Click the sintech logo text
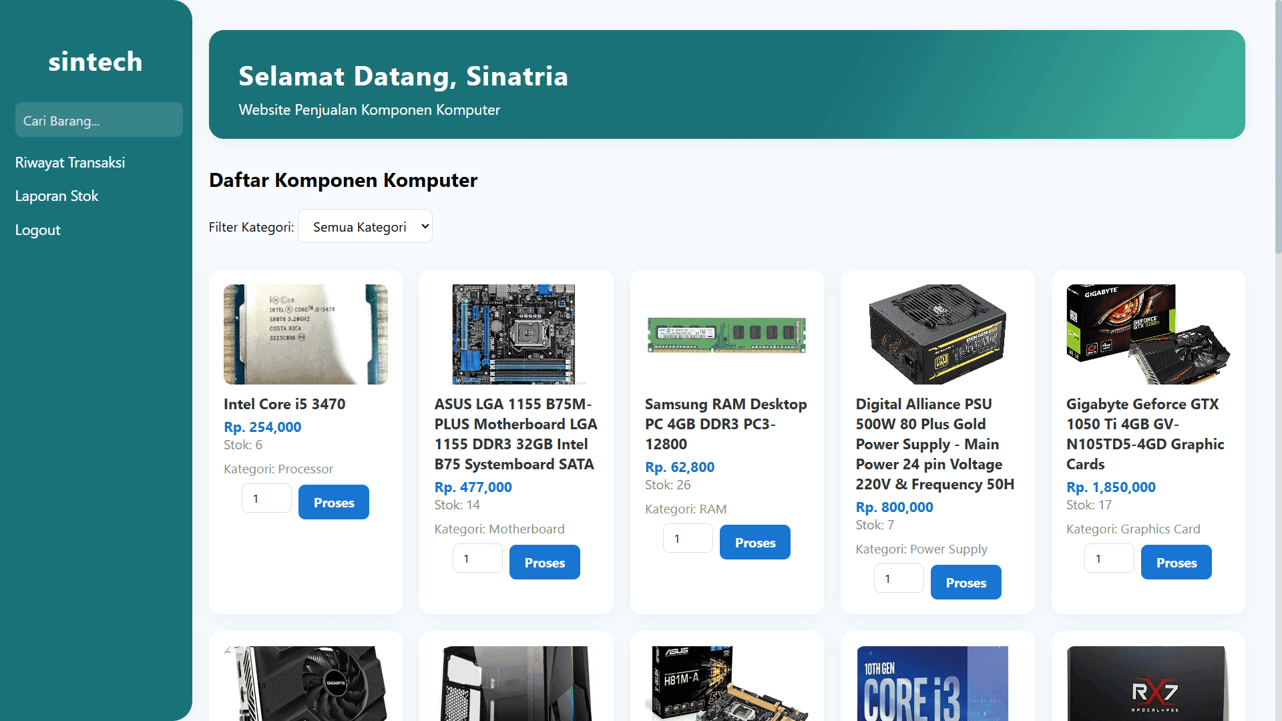 (x=95, y=61)
